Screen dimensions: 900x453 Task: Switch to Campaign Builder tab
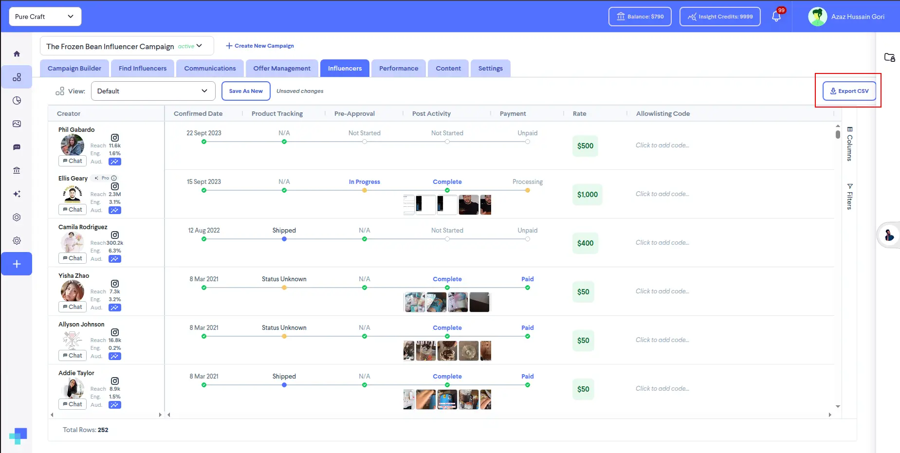click(74, 68)
